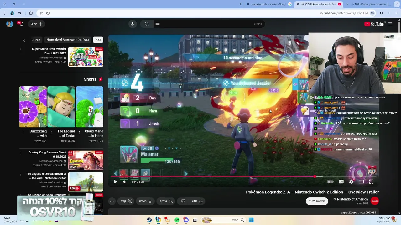Image resolution: width=401 pixels, height=225 pixels.
Task: Bookmark this page with star icon
Action: tap(41, 13)
